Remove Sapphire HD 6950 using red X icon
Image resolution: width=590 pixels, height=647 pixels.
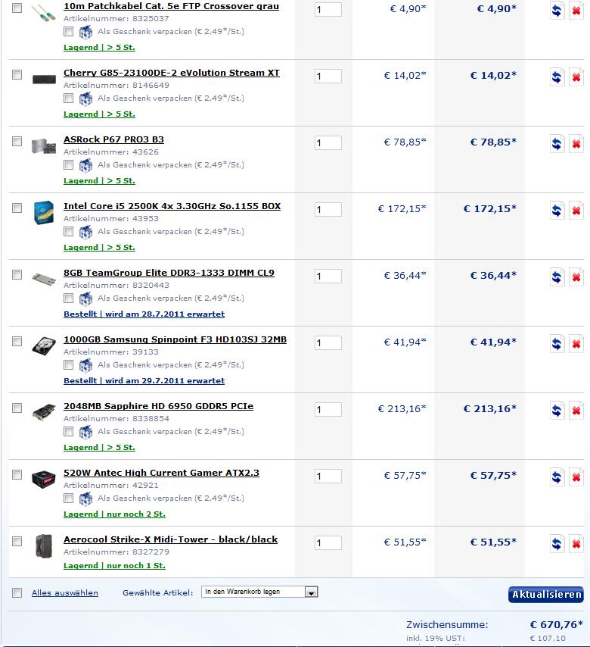point(576,411)
